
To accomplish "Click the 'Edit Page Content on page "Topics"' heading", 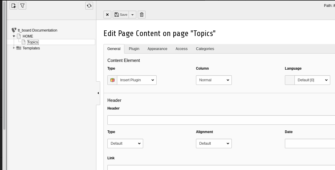I will pyautogui.click(x=160, y=33).
